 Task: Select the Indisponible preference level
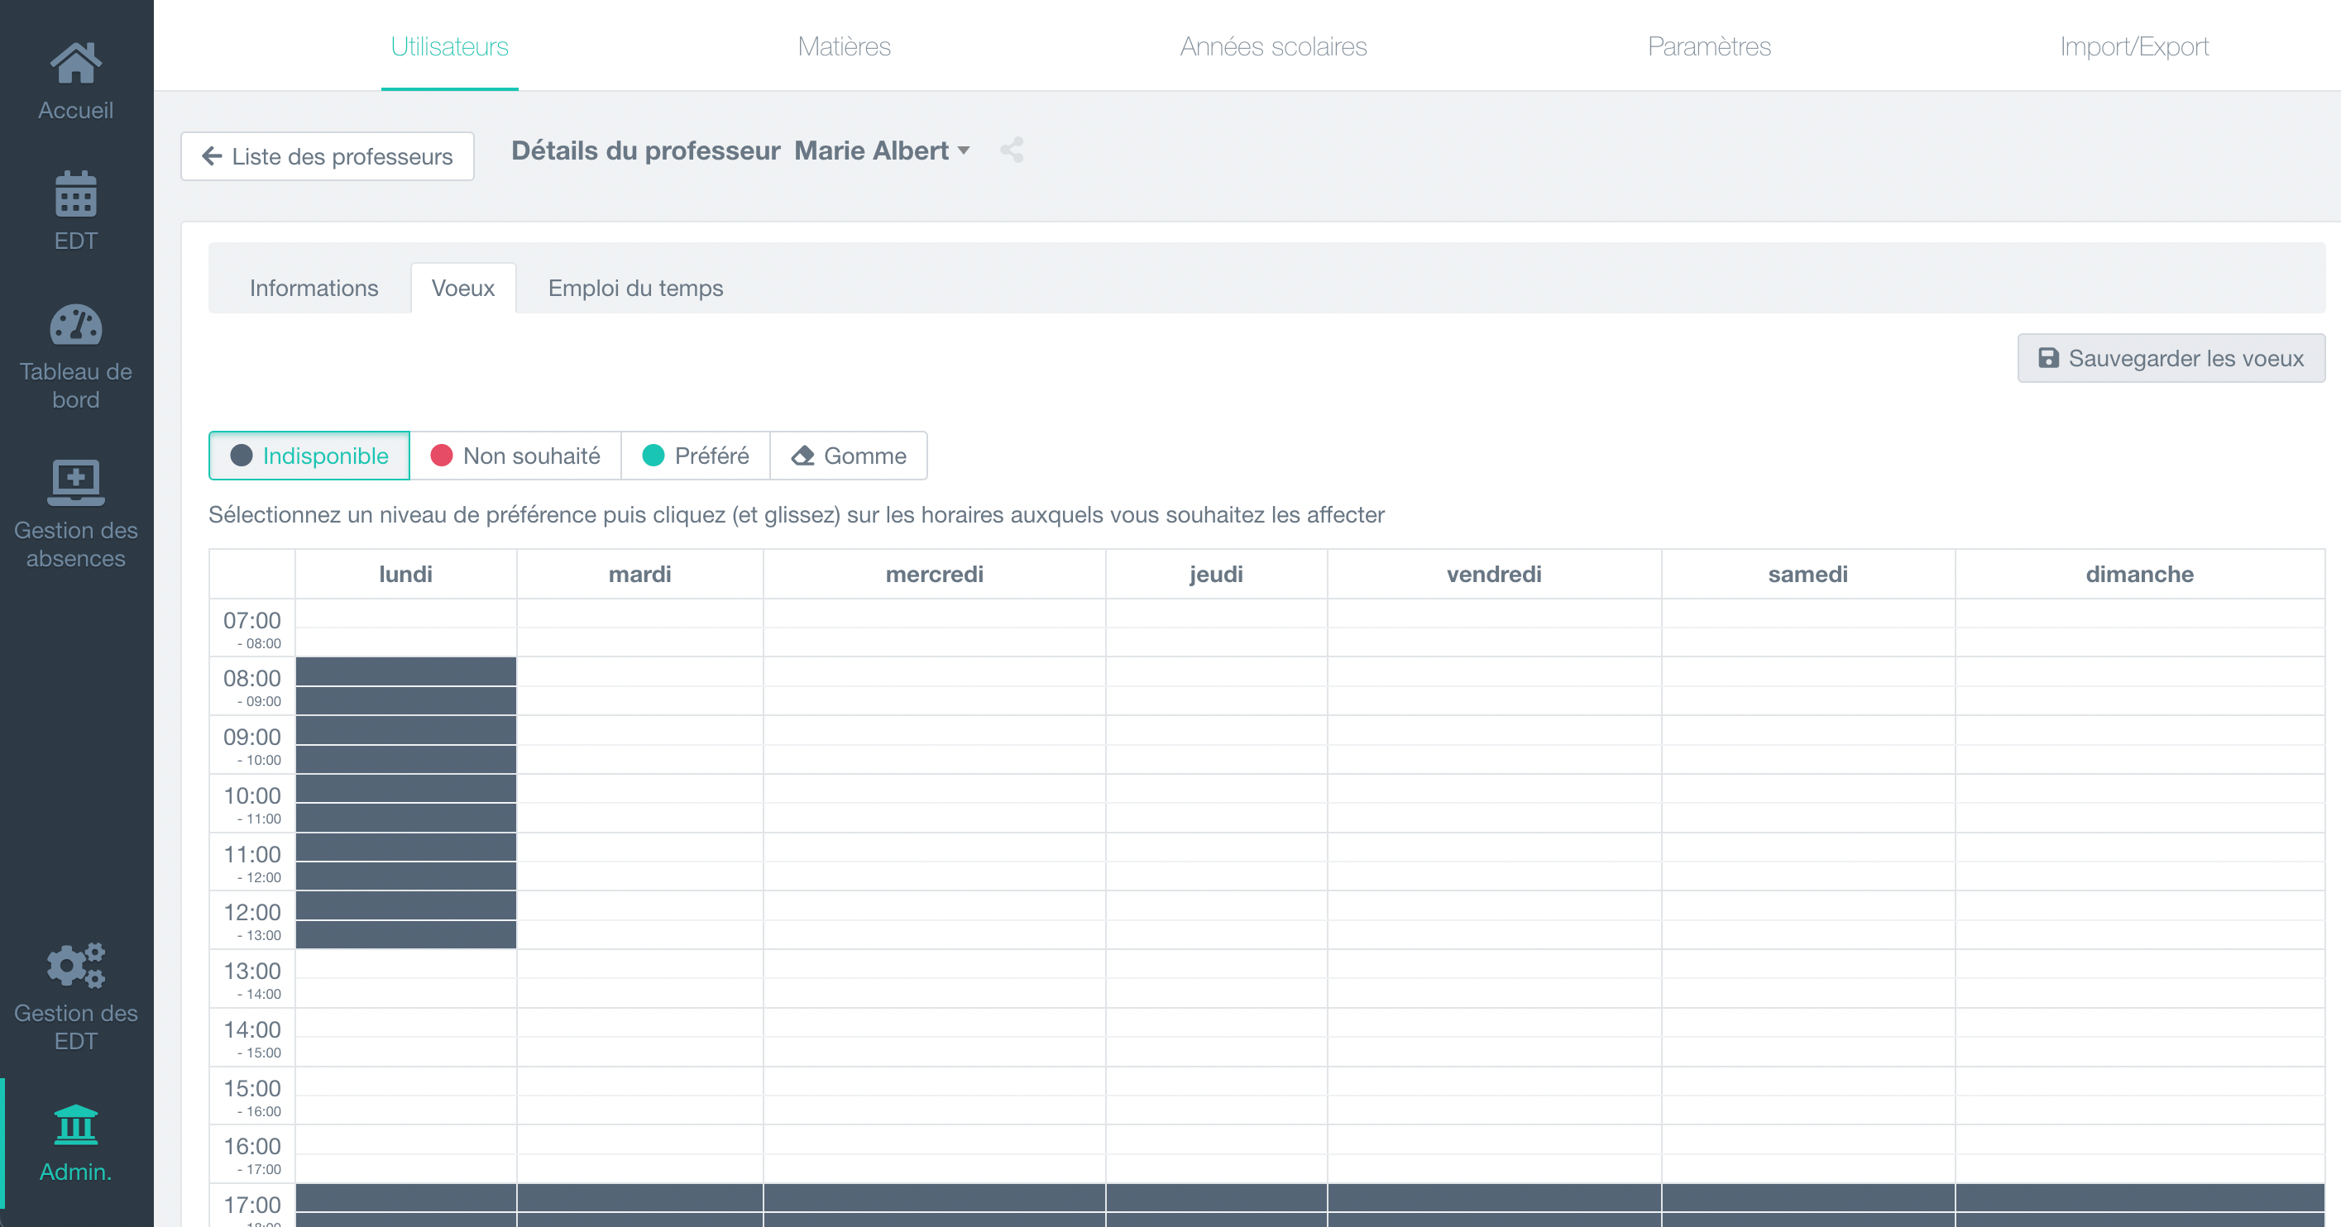[309, 456]
